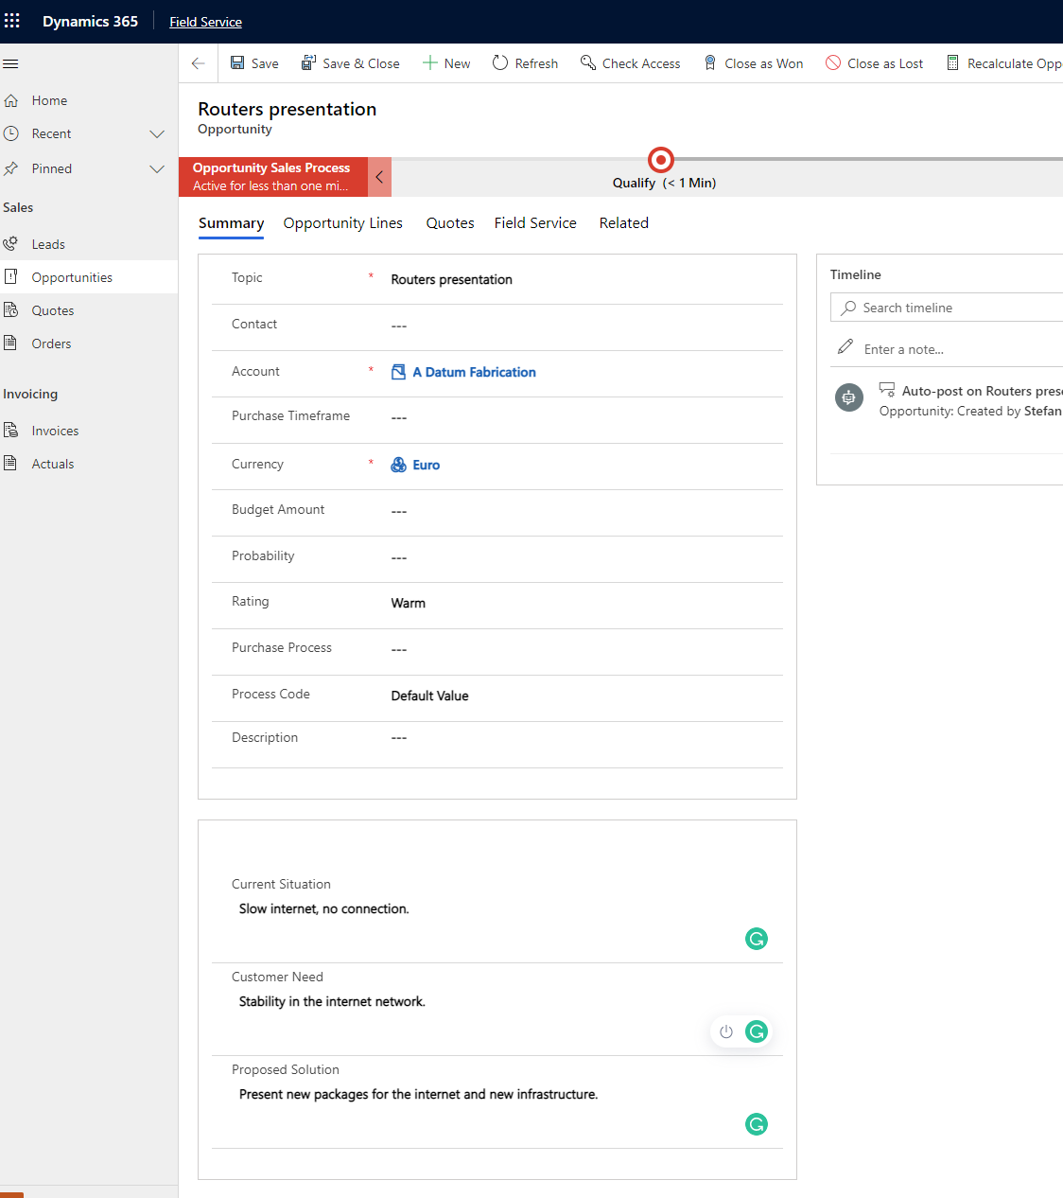Select the Qualify stage marker

pyautogui.click(x=660, y=160)
